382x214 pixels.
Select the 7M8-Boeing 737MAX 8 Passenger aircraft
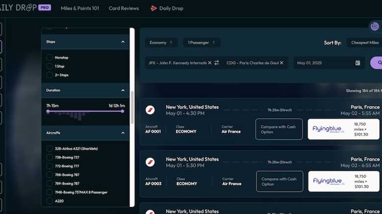click(49, 193)
